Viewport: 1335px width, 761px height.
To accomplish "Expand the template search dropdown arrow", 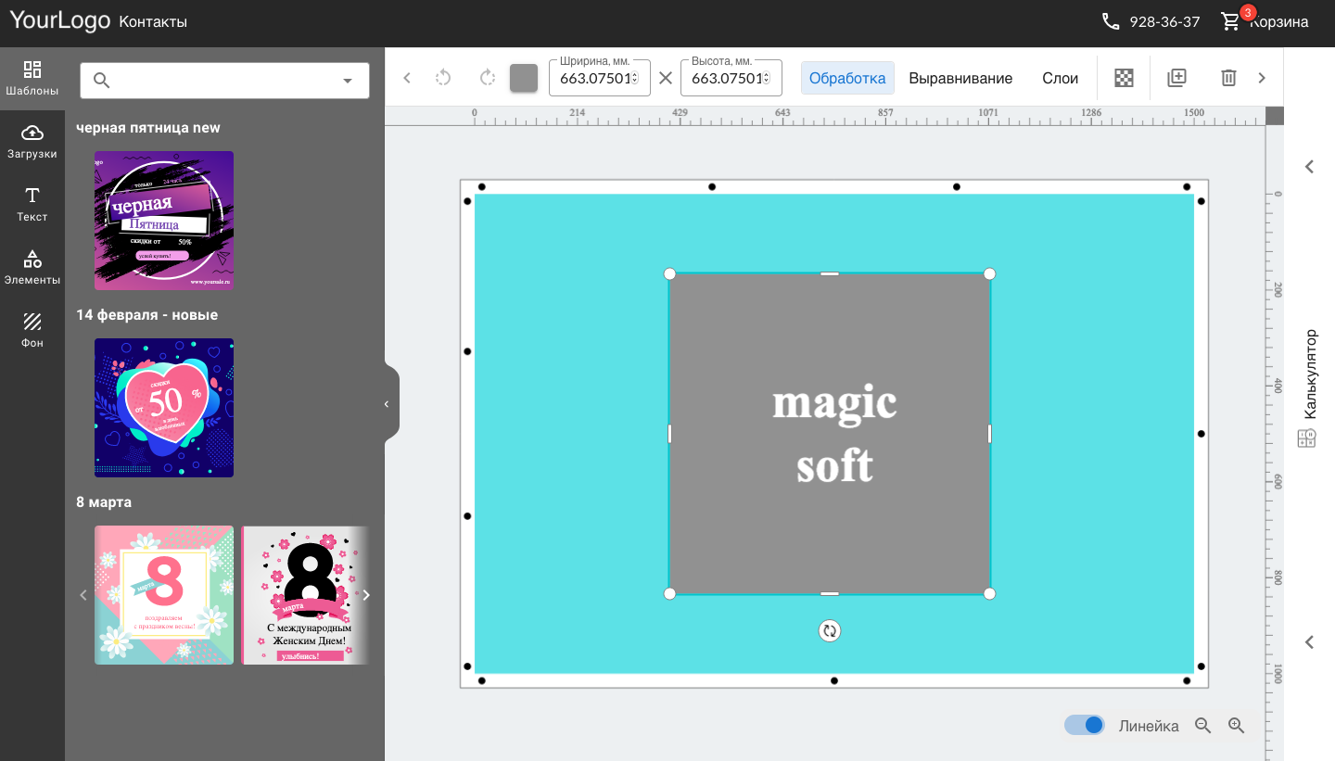I will click(x=348, y=81).
